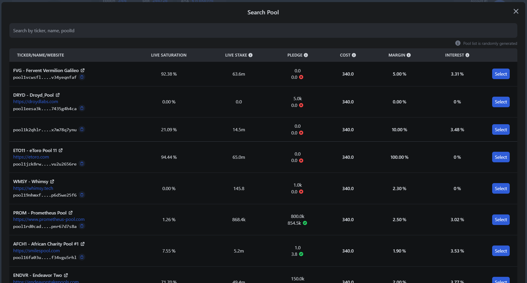
Task: Visit the whimsy.tech website link
Action: point(33,188)
